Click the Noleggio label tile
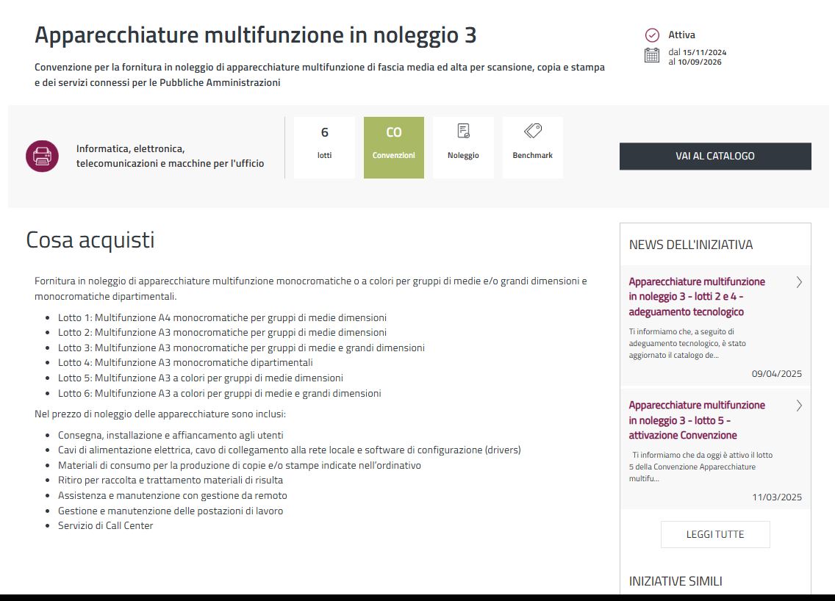This screenshot has height=601, width=835. click(x=463, y=156)
